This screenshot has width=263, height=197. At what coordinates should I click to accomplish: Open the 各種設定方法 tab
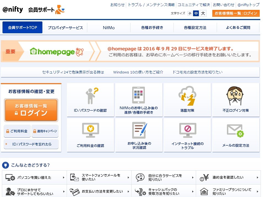pos(195,28)
